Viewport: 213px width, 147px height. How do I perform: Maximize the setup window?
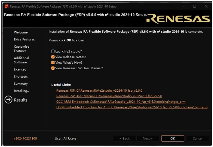195,6
